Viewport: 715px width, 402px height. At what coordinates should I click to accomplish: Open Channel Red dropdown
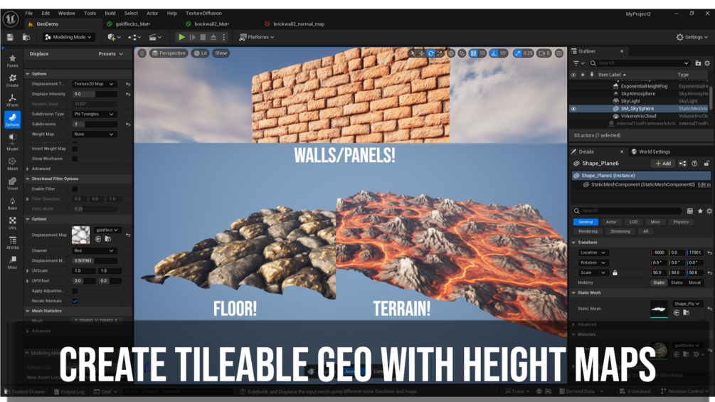(x=94, y=250)
